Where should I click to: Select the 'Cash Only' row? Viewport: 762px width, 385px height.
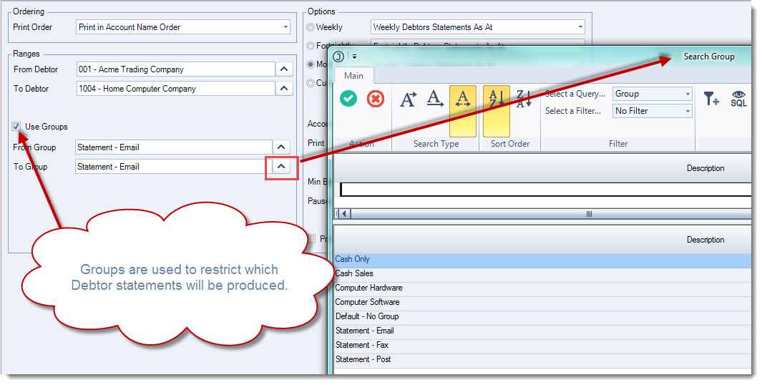point(543,260)
